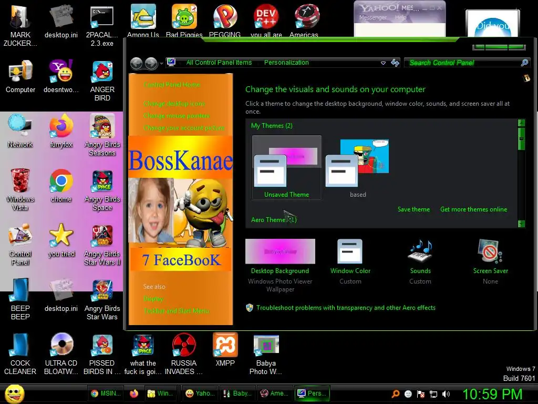Open the Windows Vista recycle bin icon
Screen dimensions: 538x404
(x=20, y=181)
